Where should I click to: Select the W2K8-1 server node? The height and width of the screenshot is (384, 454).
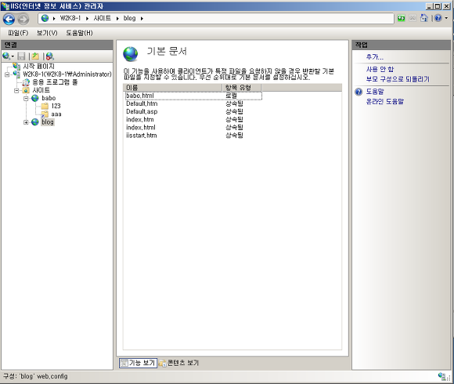(x=67, y=74)
